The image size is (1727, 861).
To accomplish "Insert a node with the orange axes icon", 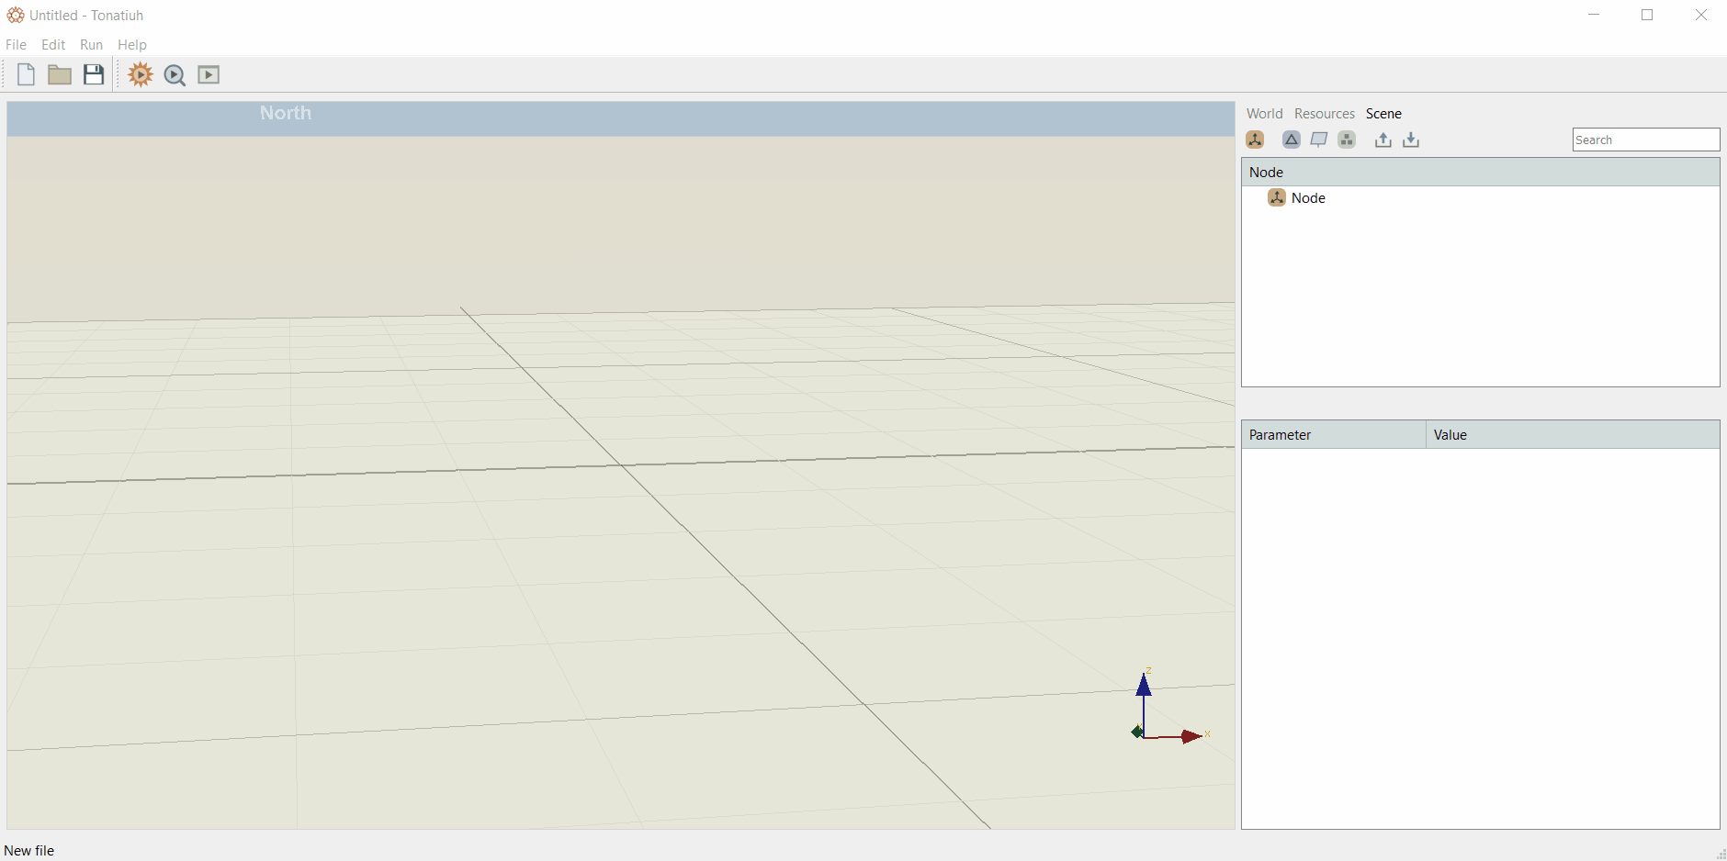I will pos(1255,140).
